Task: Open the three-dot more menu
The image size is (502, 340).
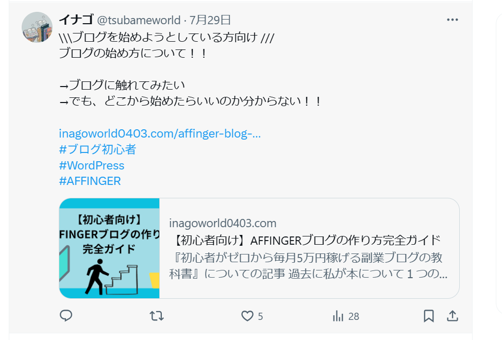Action: 453,20
